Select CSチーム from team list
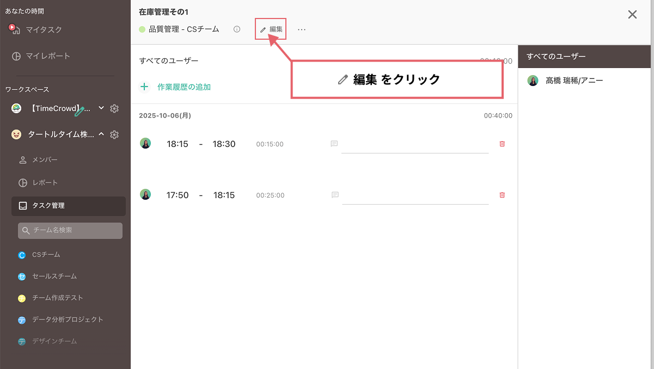 point(46,254)
